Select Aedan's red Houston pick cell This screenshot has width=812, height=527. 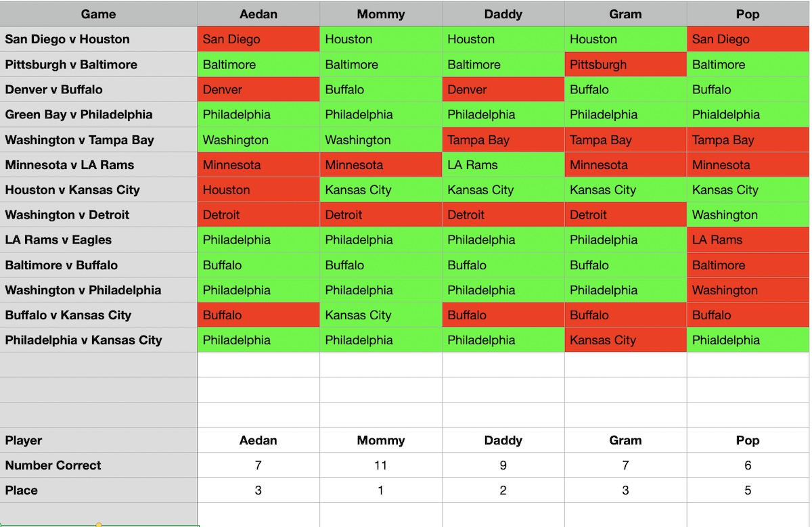coord(258,190)
